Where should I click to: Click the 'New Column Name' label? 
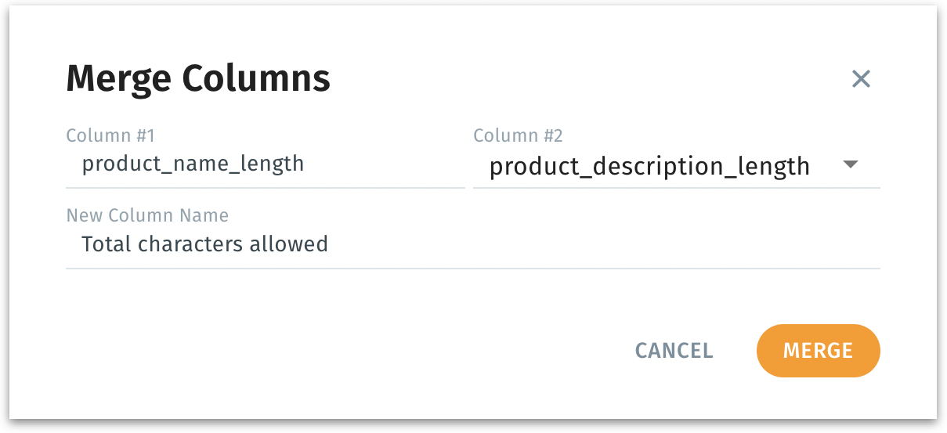pyautogui.click(x=147, y=215)
